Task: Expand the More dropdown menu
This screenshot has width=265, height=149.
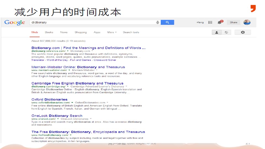Action: pyautogui.click(x=112, y=32)
